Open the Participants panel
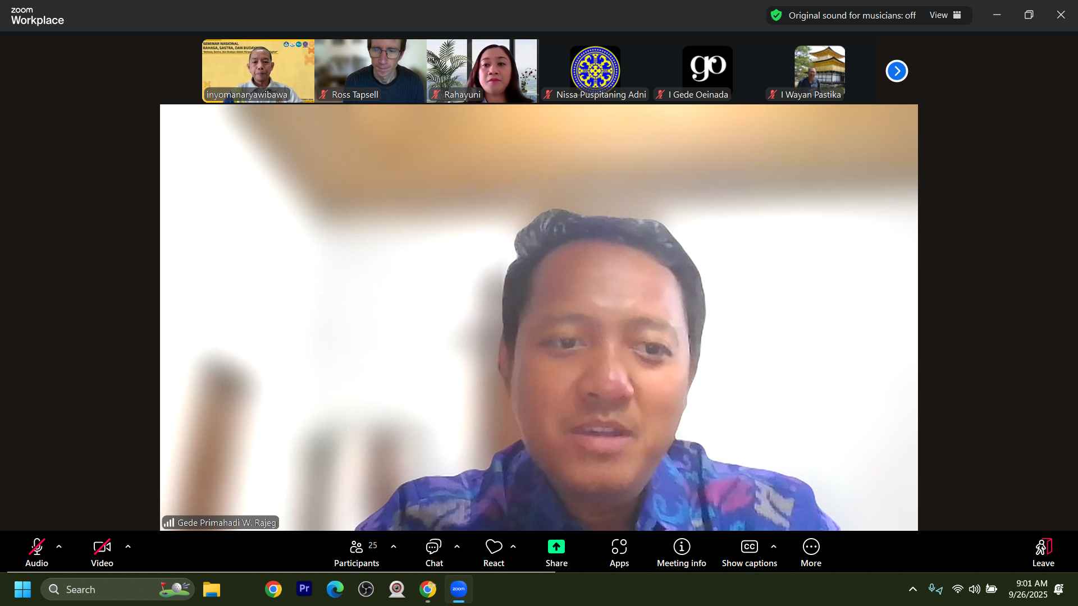Screen dimensions: 1078x606 click(x=357, y=553)
